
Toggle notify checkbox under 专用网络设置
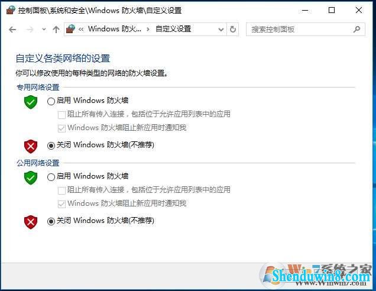pos(61,128)
